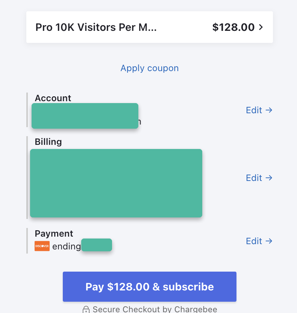Viewport: 297px width, 313px height.
Task: Click the redacted card number field
Action: 96,245
